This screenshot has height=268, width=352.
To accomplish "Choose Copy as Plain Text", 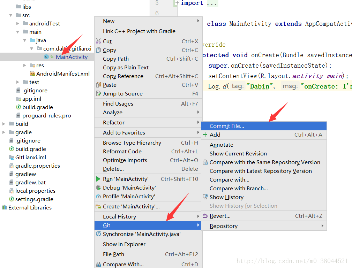I will pos(148,68).
